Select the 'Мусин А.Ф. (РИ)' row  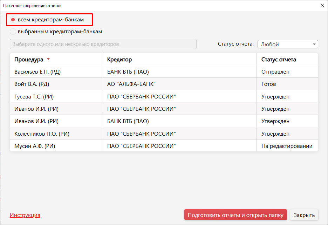[35, 146]
